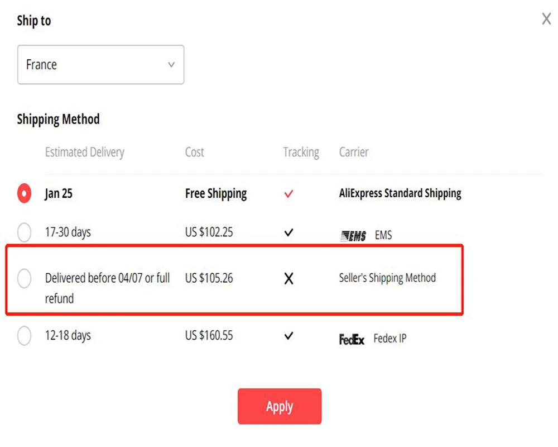Click the Tracking column header
Image resolution: width=558 pixels, height=447 pixels.
pyautogui.click(x=301, y=152)
